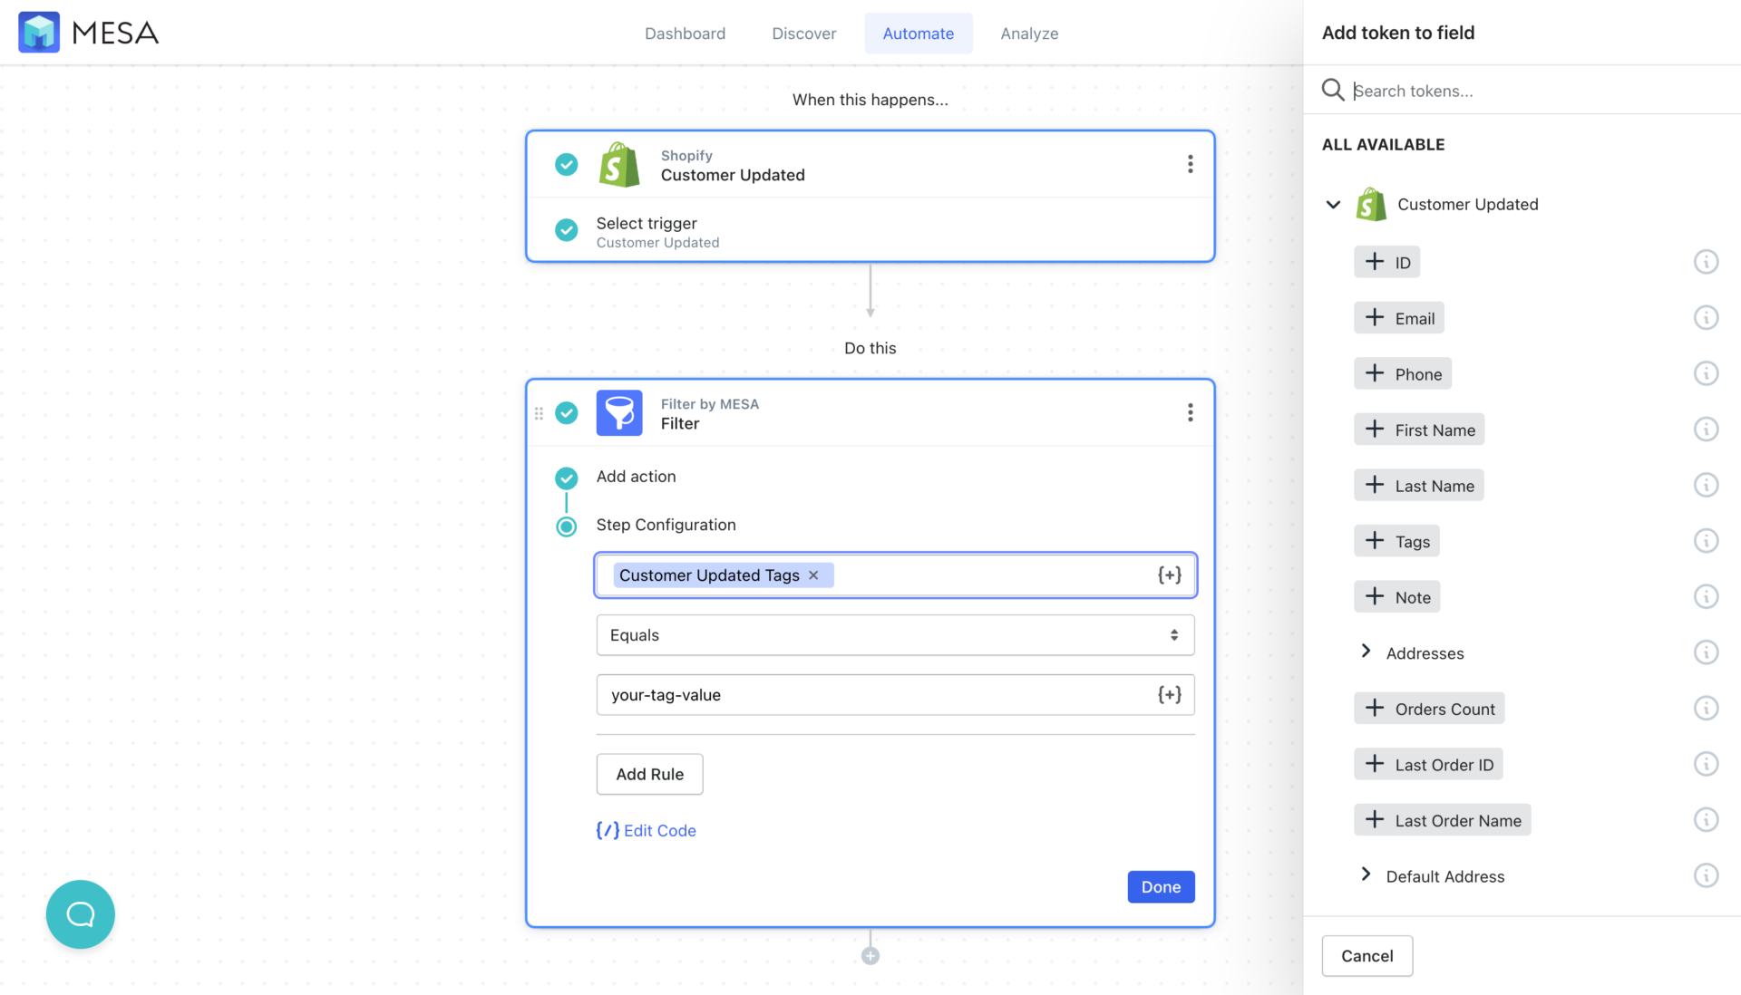Image resolution: width=1741 pixels, height=995 pixels.
Task: Add the First Name token
Action: (1419, 429)
